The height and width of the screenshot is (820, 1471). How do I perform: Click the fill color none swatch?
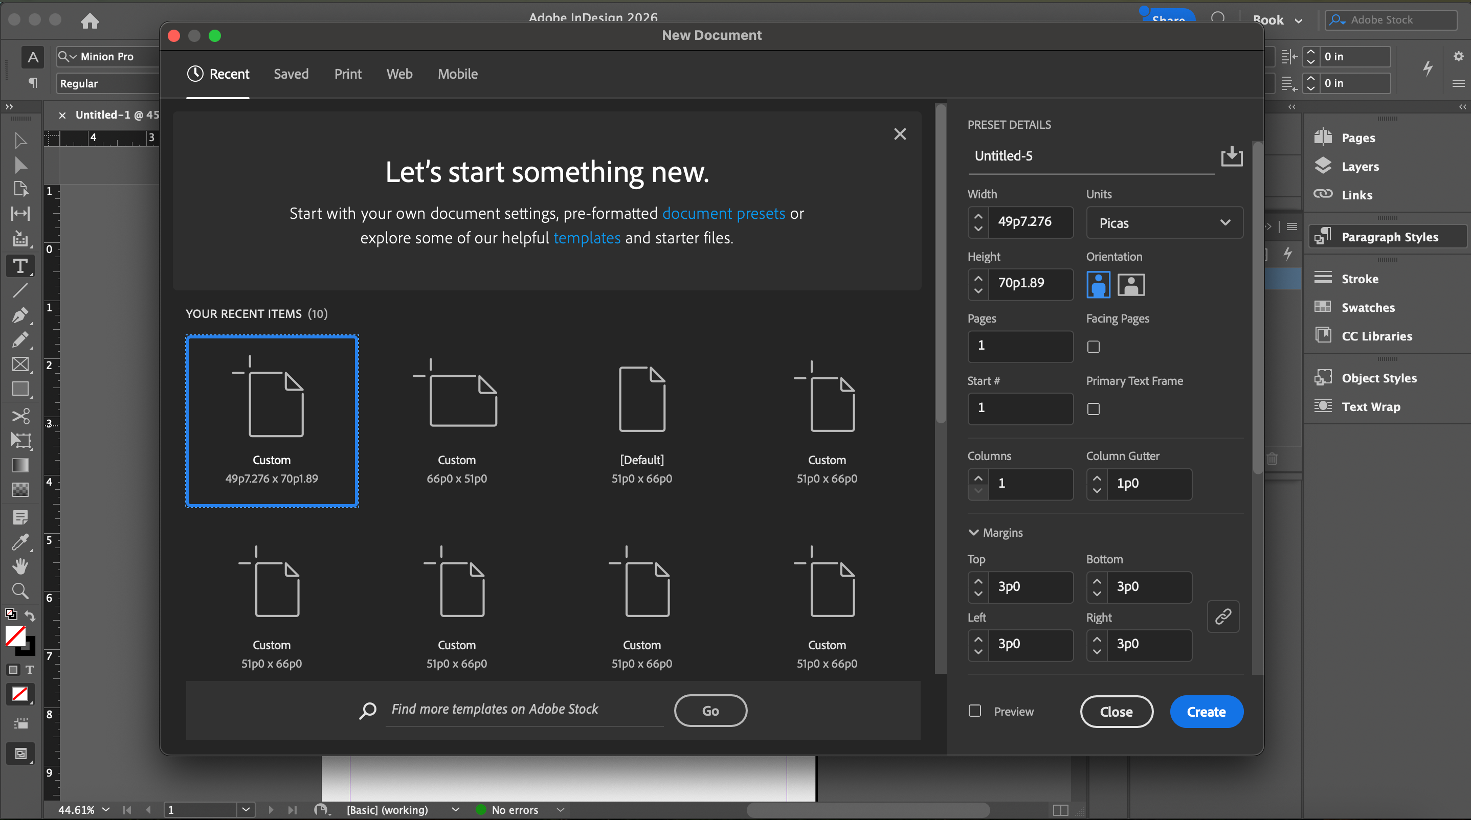(15, 635)
